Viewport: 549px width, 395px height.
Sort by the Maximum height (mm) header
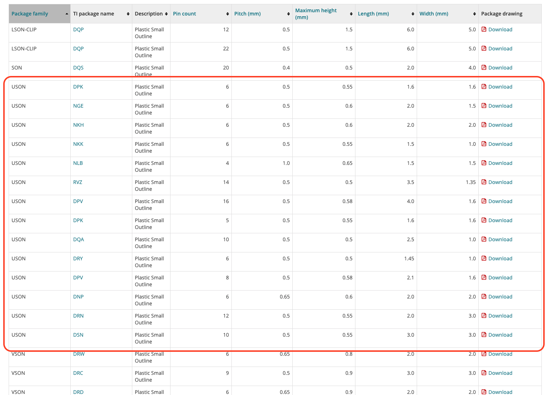[x=316, y=14]
